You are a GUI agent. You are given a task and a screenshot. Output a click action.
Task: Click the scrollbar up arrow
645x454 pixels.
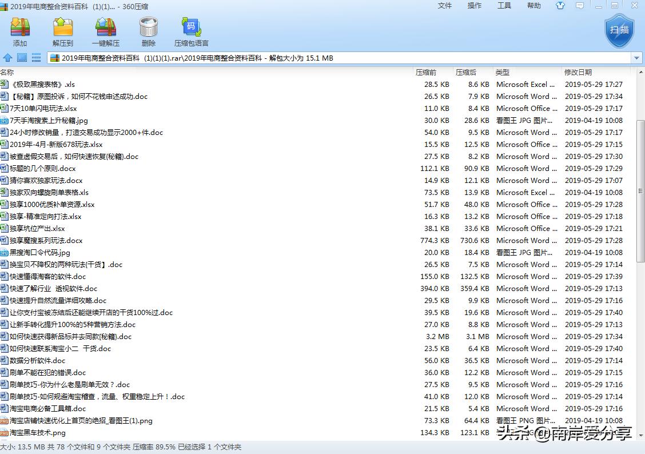pyautogui.click(x=640, y=73)
